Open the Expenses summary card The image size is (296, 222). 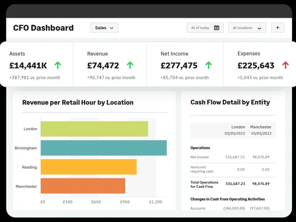click(259, 65)
